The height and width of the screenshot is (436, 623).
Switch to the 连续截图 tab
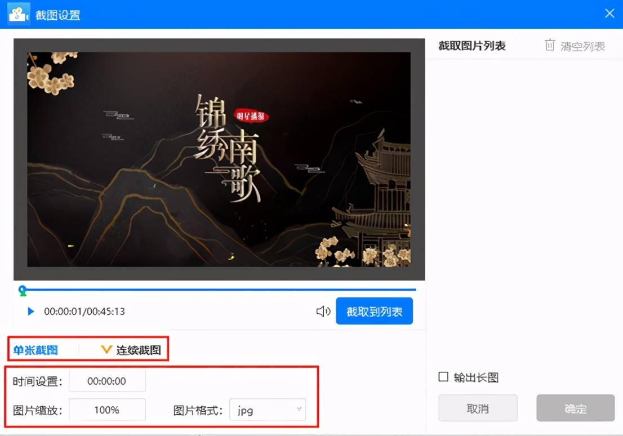point(139,350)
